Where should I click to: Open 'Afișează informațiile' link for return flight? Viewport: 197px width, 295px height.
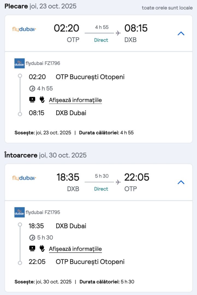pos(75,249)
